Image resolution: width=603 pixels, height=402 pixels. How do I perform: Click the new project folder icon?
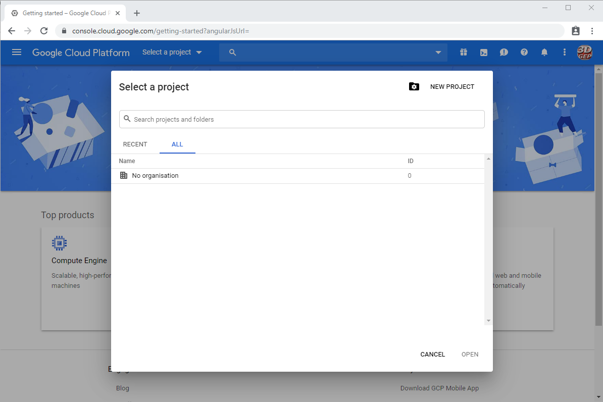click(414, 86)
